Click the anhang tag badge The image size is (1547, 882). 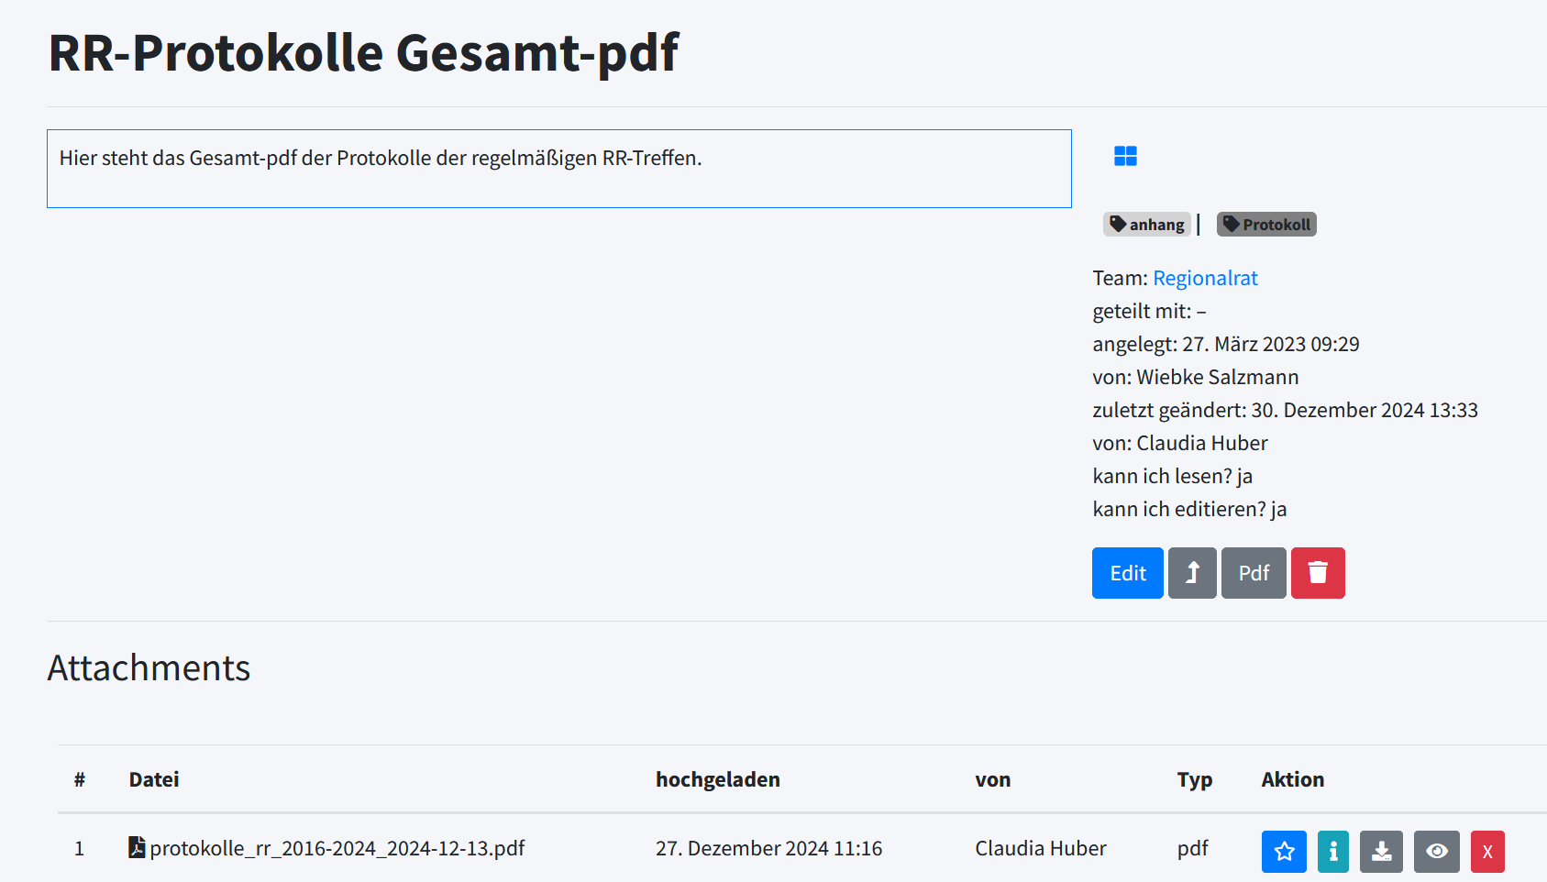pyautogui.click(x=1146, y=225)
